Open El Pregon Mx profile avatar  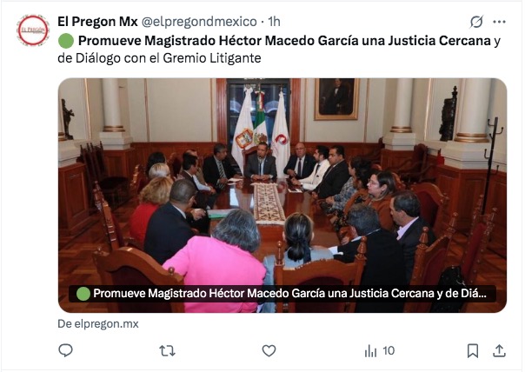33,30
